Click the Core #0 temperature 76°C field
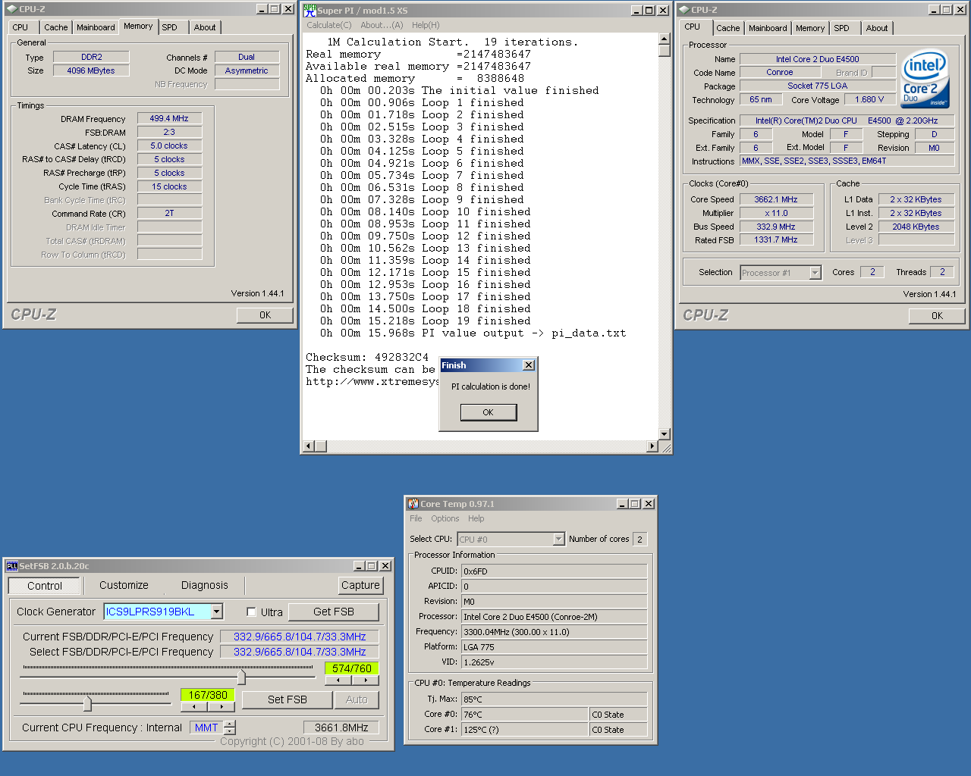The width and height of the screenshot is (971, 776). click(525, 715)
